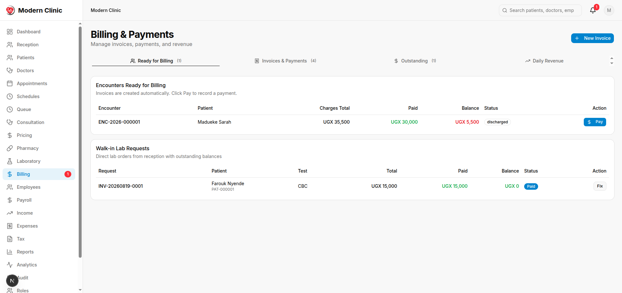Click the CBC test cell
Viewport: 622px width, 293px height.
303,186
